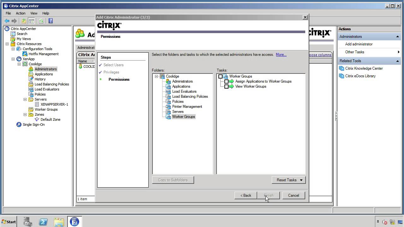Image resolution: width=404 pixels, height=227 pixels.
Task: Select Worker Groups in wizard Folders
Action: coord(183,117)
